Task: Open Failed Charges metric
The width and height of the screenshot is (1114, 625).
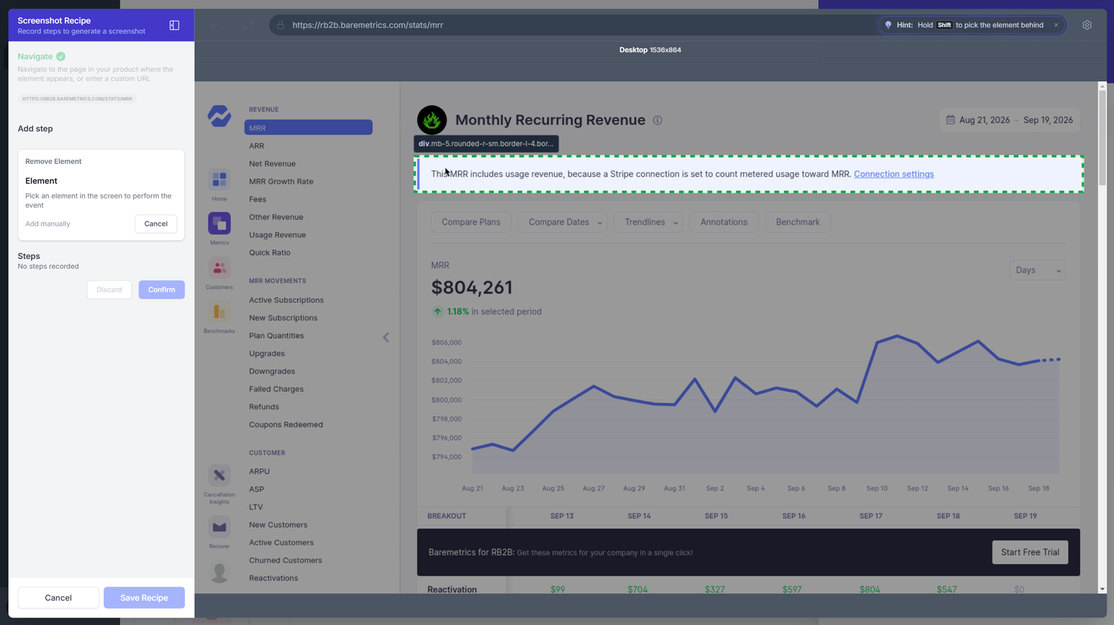Action: pos(276,389)
